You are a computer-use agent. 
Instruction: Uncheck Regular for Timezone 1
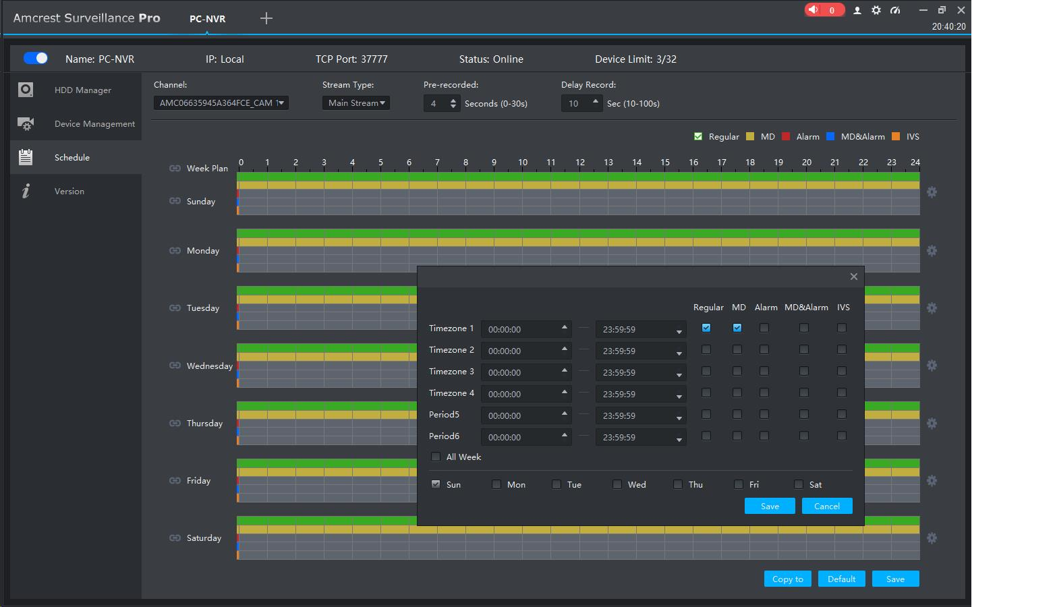706,328
